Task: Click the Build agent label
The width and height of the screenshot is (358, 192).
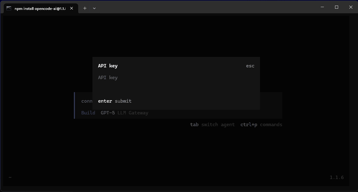Action: (88, 113)
